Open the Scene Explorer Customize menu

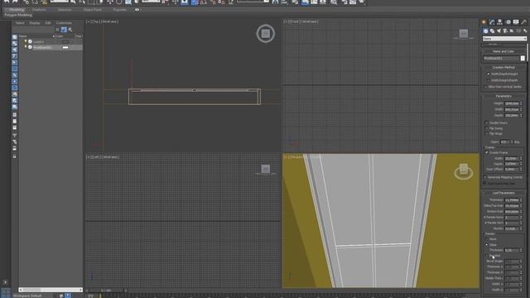(64, 23)
